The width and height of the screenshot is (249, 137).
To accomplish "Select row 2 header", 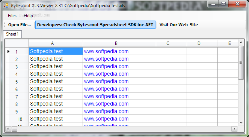I will click(17, 59).
